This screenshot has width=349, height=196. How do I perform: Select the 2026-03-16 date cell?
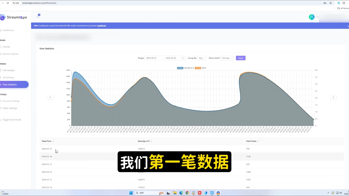click(x=47, y=172)
